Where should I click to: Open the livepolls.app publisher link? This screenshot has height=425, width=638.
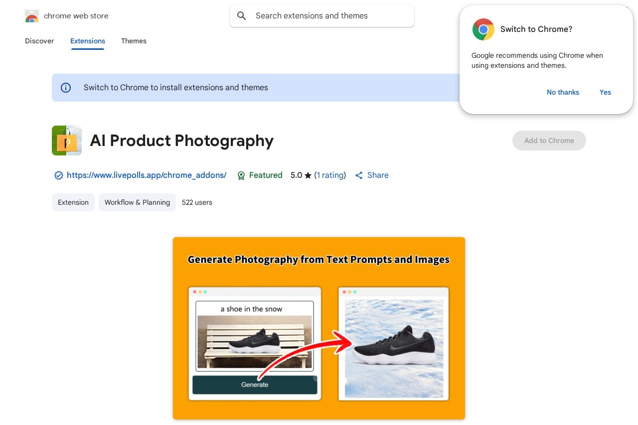point(147,175)
